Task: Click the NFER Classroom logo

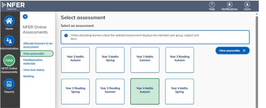Action: pyautogui.click(x=13, y=5)
